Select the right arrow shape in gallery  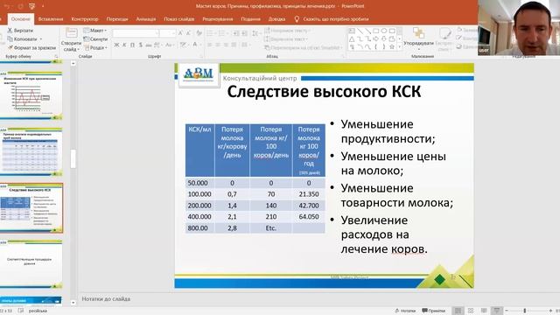click(x=375, y=38)
